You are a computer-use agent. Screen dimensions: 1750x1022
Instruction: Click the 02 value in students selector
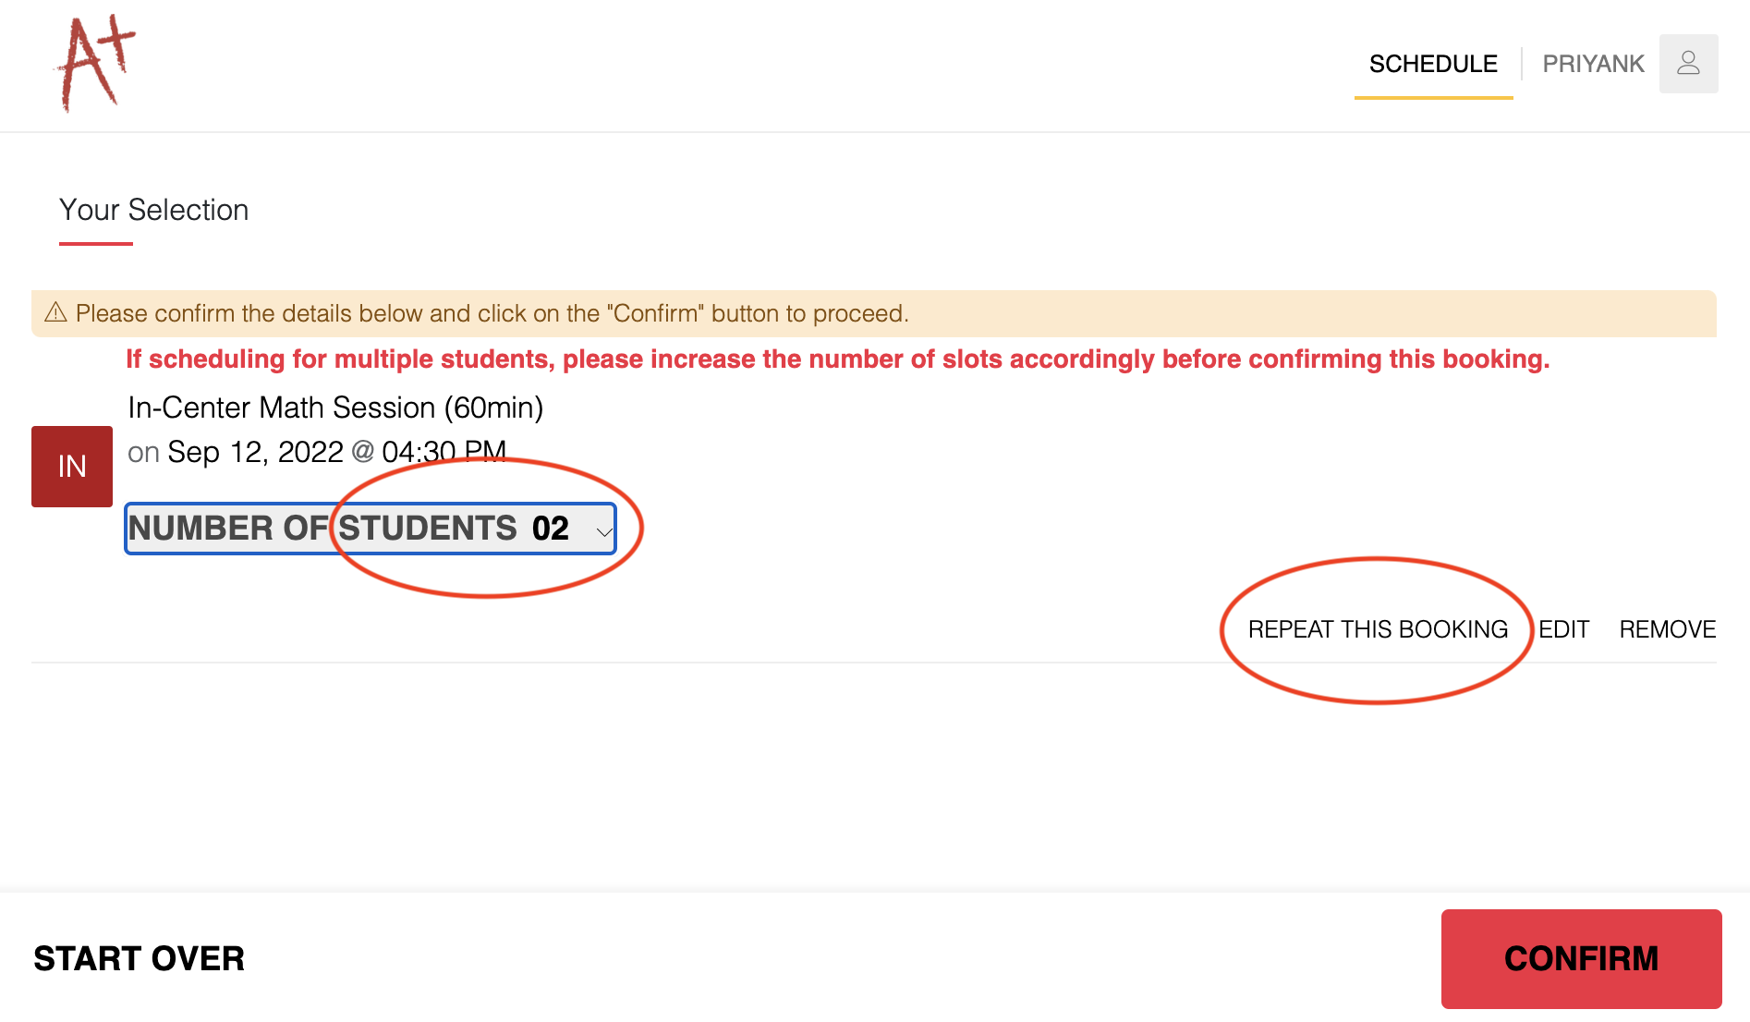point(551,529)
